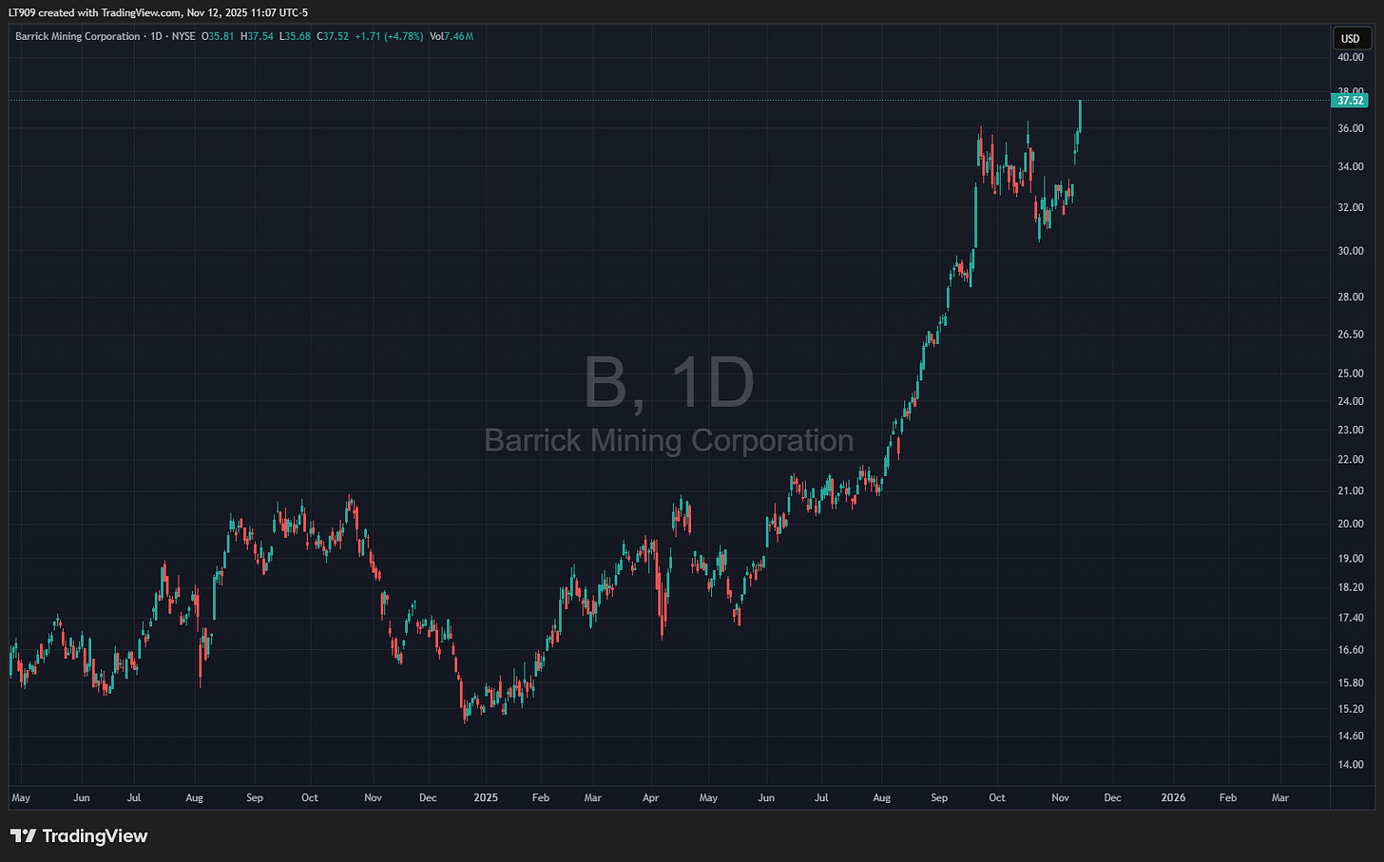This screenshot has height=862, width=1384.
Task: Click the 30.00 price axis label
Action: coord(1351,251)
